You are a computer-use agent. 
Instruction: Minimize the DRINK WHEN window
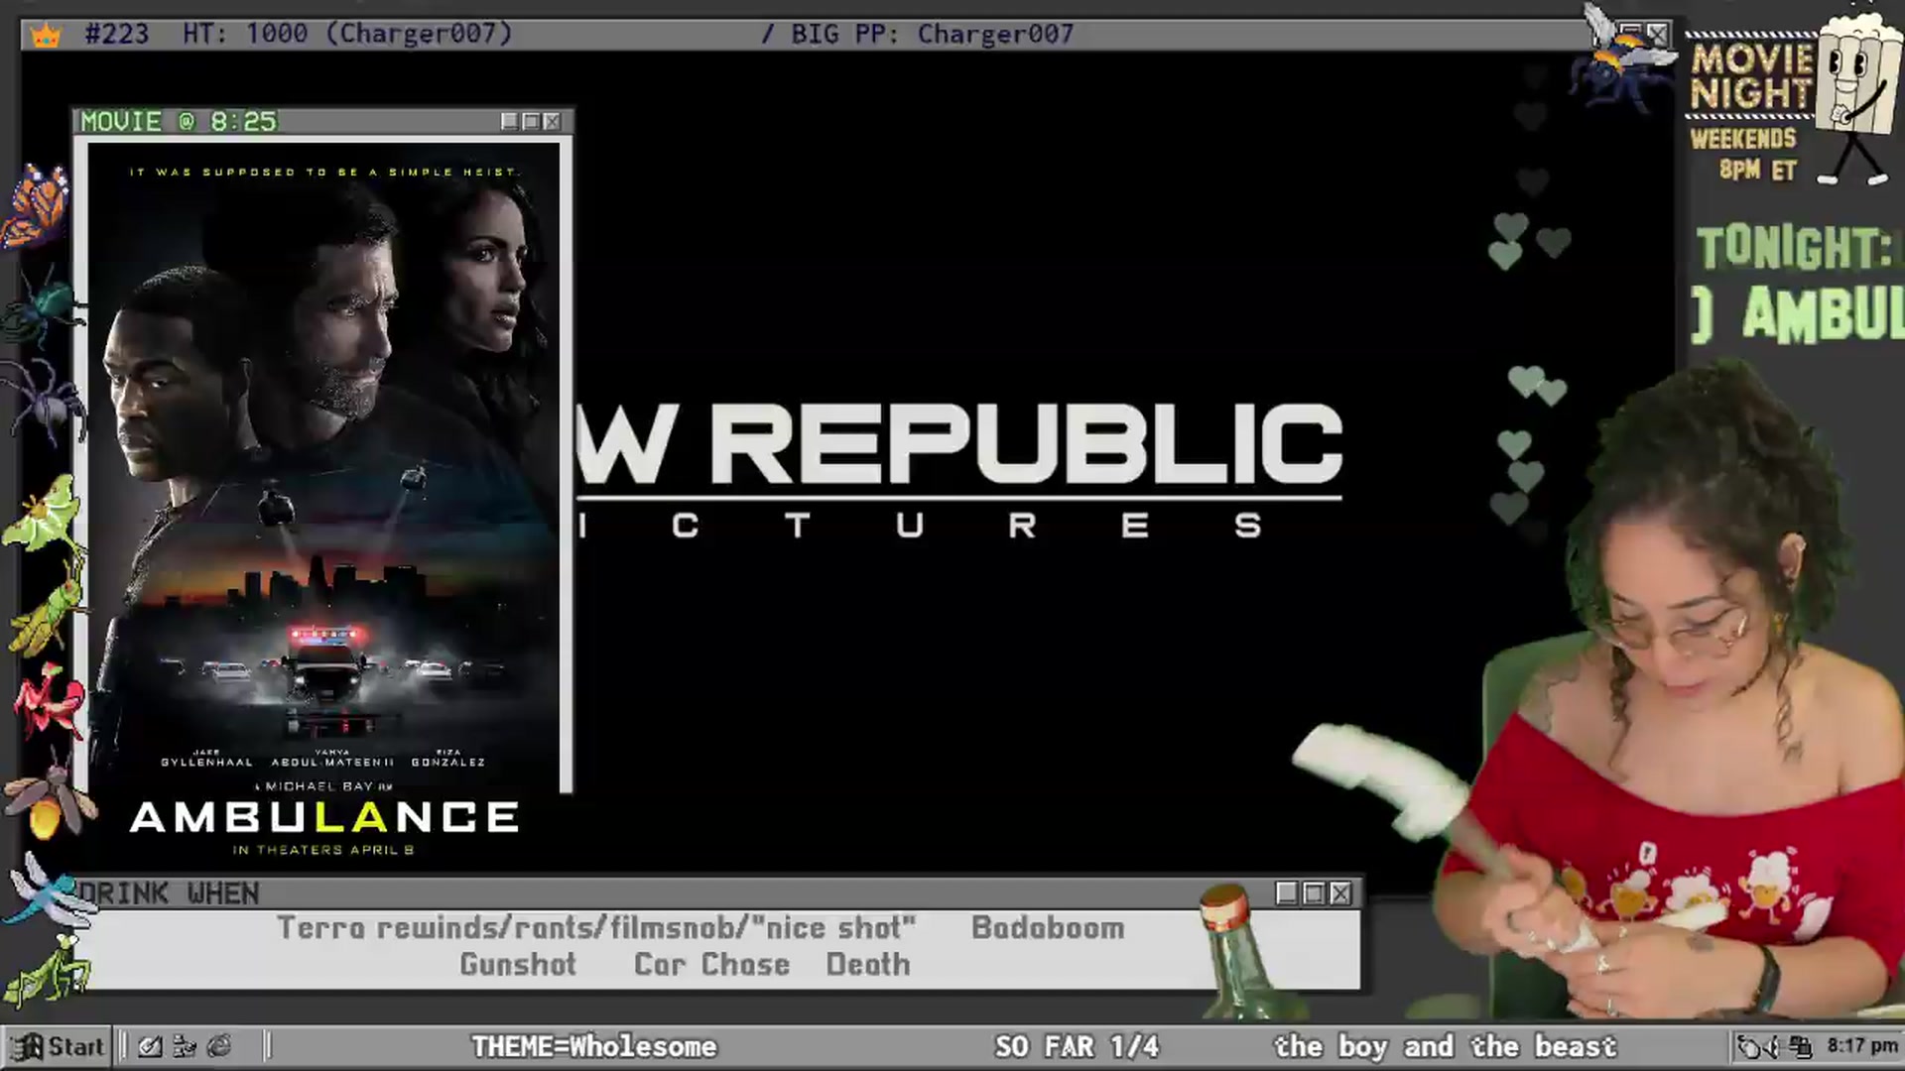point(1287,893)
